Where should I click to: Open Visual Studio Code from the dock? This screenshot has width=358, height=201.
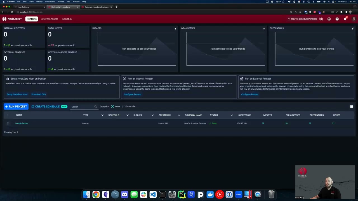[x=153, y=194]
